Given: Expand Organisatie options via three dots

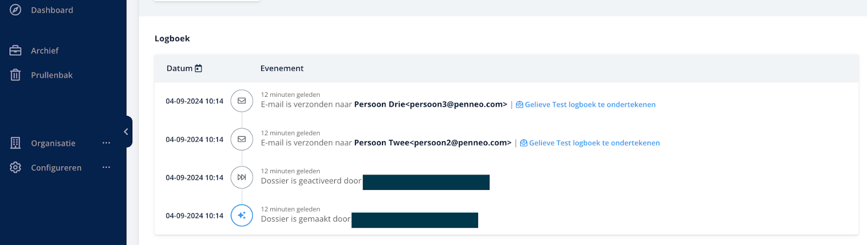Looking at the screenshot, I should pos(106,143).
